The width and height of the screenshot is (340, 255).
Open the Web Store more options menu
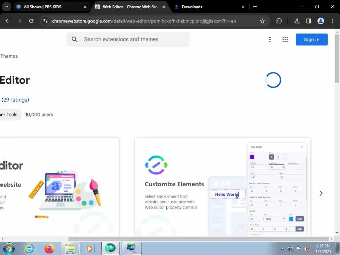coord(270,40)
